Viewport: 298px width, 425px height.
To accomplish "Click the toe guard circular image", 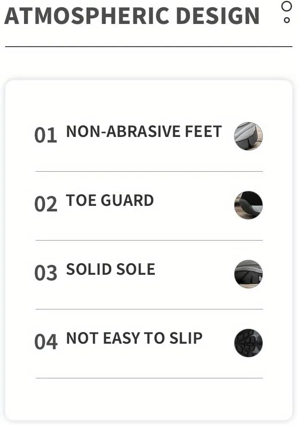I will tap(248, 205).
